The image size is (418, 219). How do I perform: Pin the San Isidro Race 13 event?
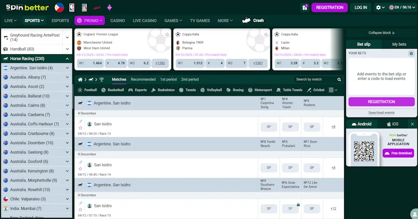(x=80, y=122)
